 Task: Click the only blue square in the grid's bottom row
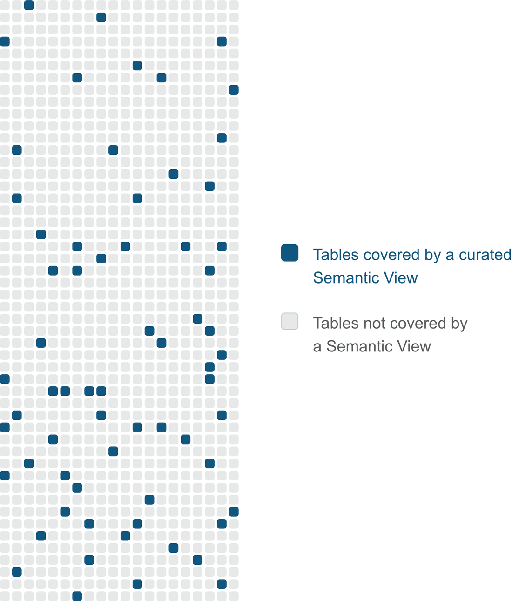pyautogui.click(x=77, y=596)
